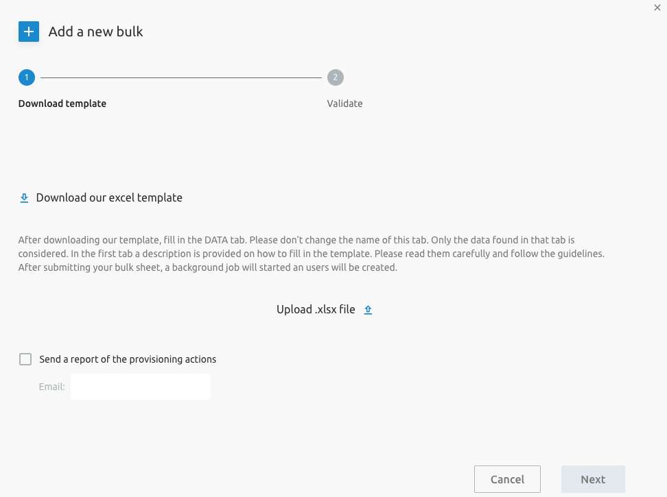This screenshot has width=667, height=497.
Task: Open the Download our excel template link
Action: pos(109,197)
